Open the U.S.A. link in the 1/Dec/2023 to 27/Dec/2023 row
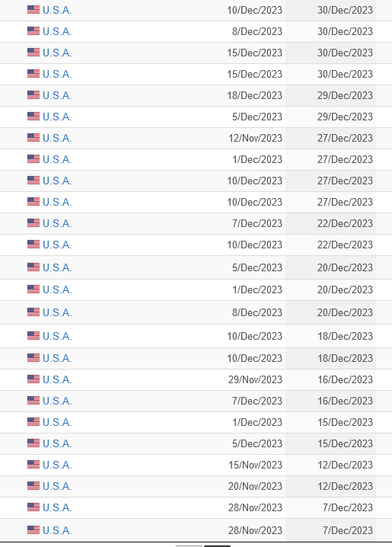392x547 pixels. (57, 159)
